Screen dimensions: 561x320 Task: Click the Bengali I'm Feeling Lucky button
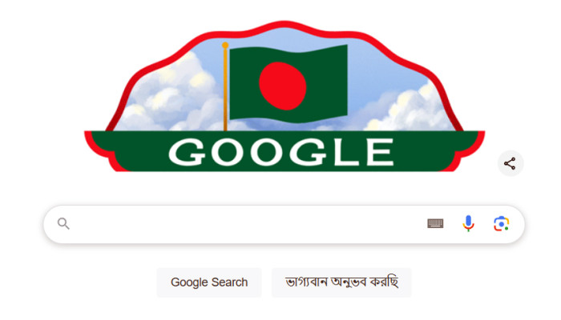click(341, 282)
